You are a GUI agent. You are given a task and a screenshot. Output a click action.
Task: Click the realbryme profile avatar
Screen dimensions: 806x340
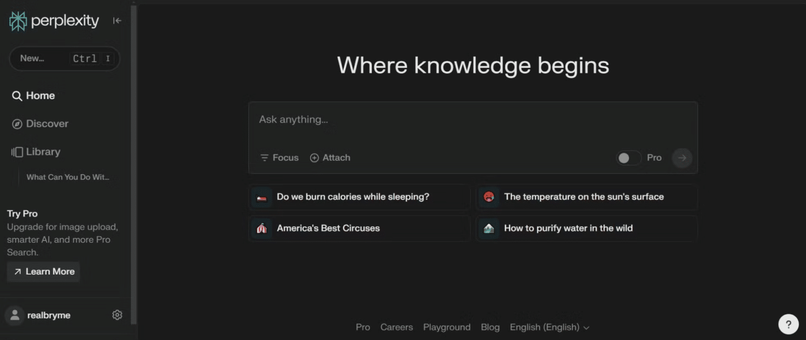(15, 315)
